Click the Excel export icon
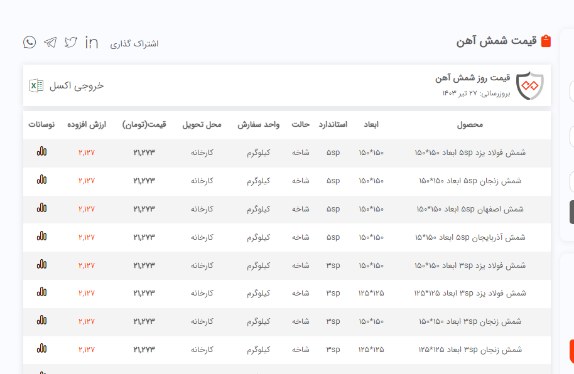 pos(36,85)
